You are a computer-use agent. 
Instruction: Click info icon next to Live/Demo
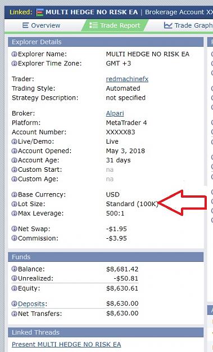[x=15, y=142]
